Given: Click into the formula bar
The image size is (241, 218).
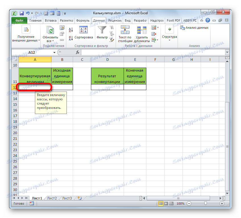Looking at the screenshot, I should [x=153, y=52].
